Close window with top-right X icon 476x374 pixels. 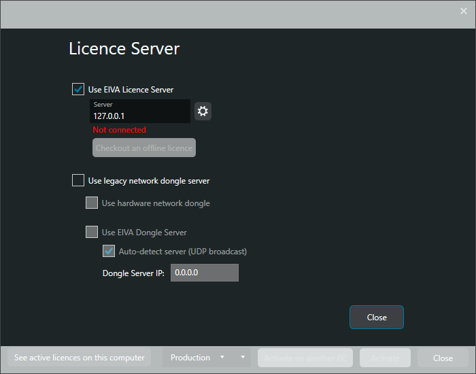pos(464,11)
